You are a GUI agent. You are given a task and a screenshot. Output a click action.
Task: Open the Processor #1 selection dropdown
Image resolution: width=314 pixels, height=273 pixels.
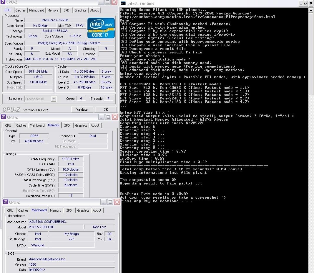click(54, 99)
